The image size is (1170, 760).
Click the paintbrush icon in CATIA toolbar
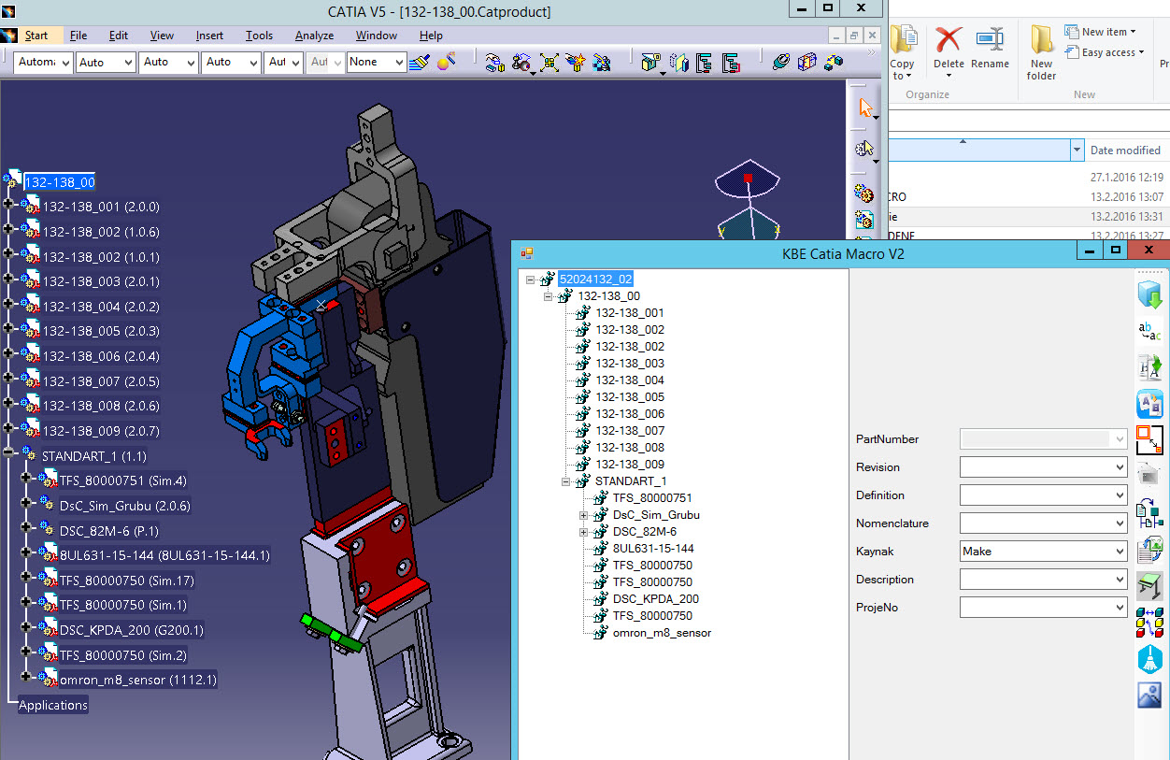click(x=420, y=63)
